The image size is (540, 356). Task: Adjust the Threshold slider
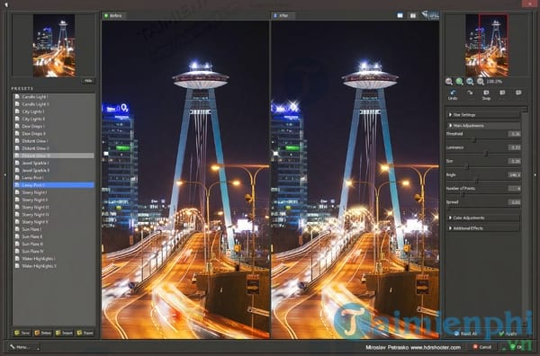pyautogui.click(x=474, y=139)
